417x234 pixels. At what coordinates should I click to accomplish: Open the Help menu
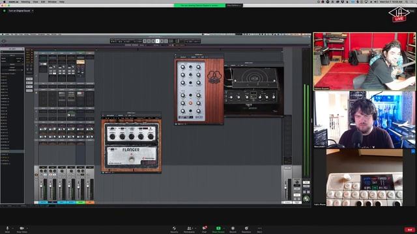[62, 1]
